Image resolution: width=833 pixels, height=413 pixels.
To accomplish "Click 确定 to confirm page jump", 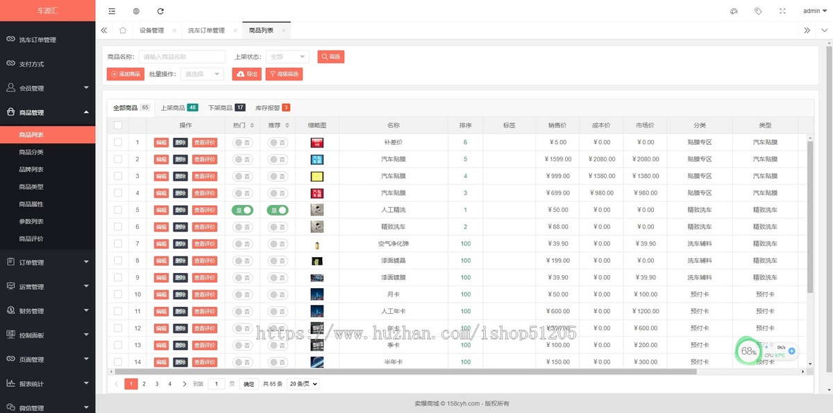I will (x=249, y=383).
